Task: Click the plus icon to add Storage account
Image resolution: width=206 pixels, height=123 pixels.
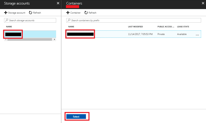Action: click(6, 13)
